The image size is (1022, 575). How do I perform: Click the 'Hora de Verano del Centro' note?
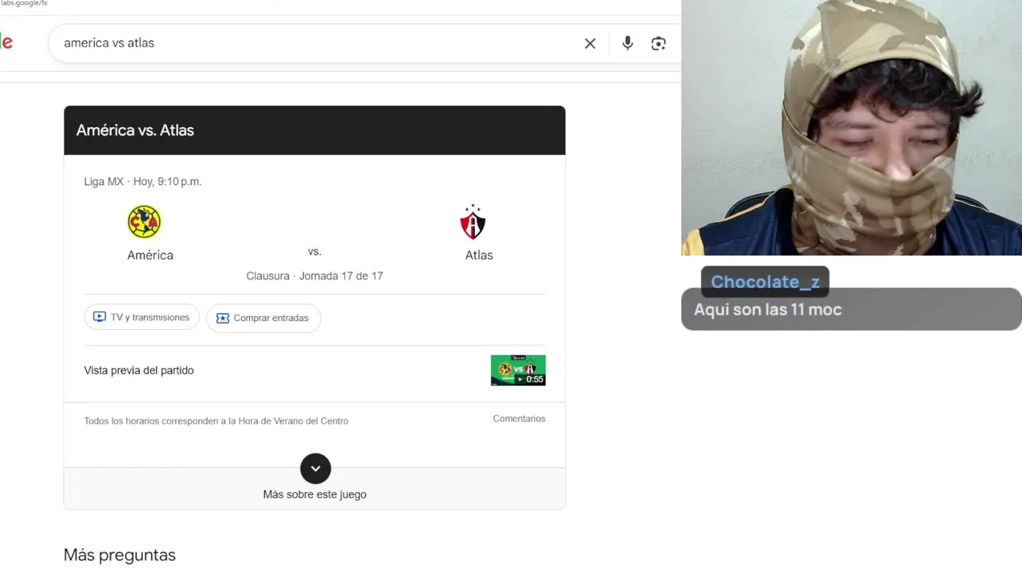point(216,421)
